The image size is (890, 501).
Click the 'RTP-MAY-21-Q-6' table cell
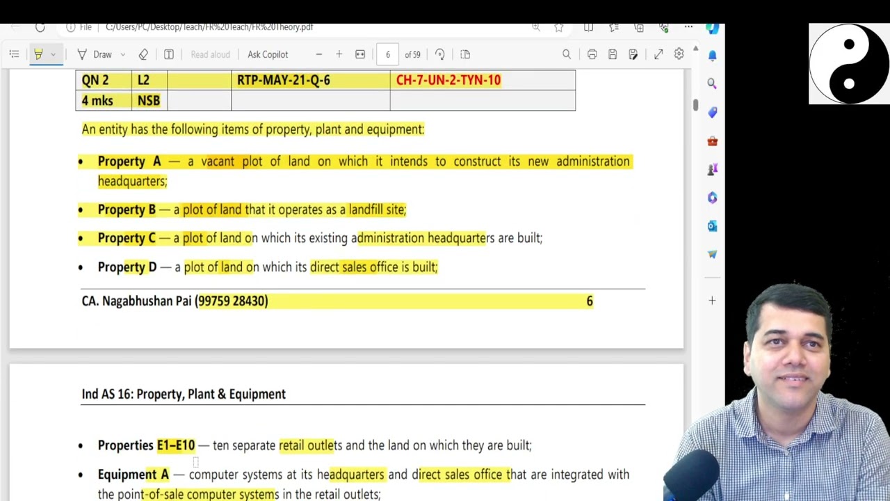(311, 80)
